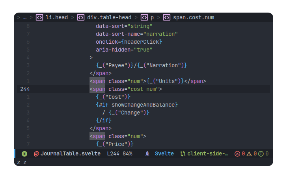Click the JournalTable.svelte file name

pyautogui.click(x=70, y=154)
